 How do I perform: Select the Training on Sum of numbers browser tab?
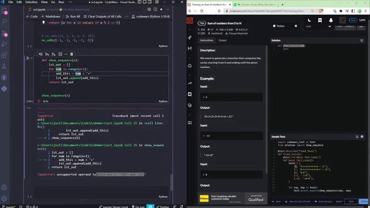[209, 5]
